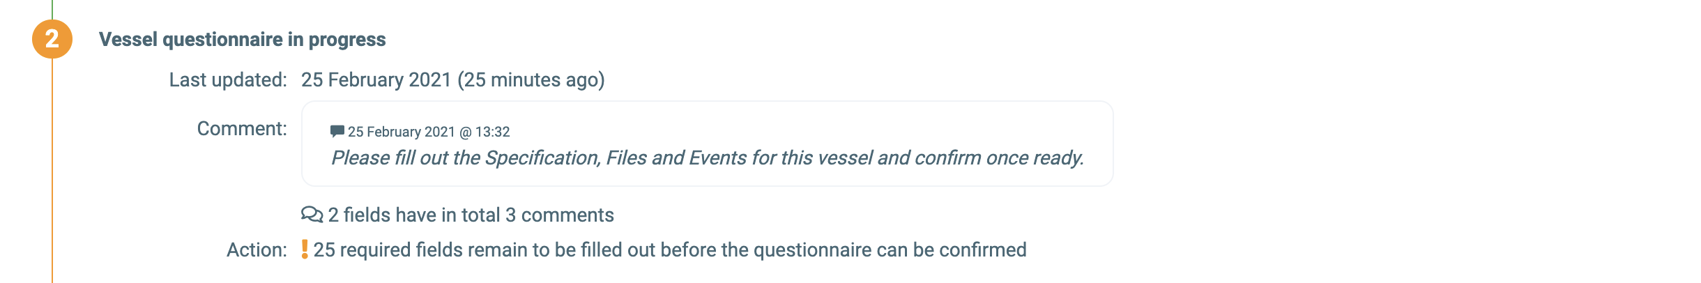Click the "Action:" label
This screenshot has height=283, width=1701.
257,250
